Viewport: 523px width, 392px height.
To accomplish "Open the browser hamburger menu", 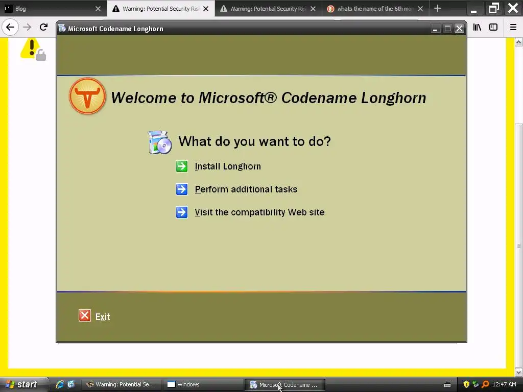I will pos(513,28).
